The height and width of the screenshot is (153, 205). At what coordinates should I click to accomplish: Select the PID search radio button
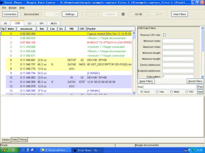tap(187, 92)
